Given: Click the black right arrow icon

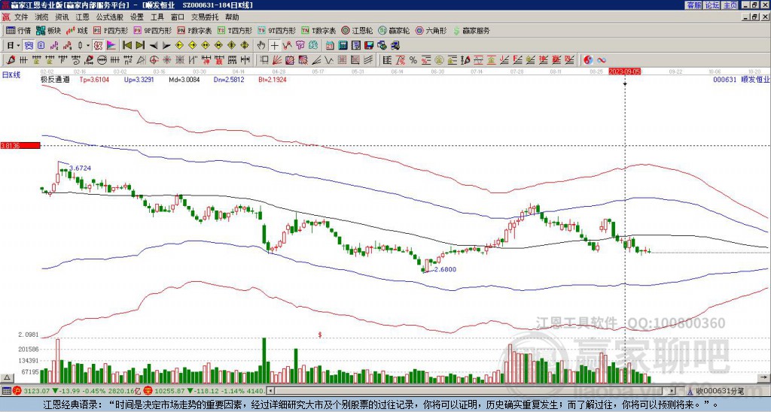Looking at the screenshot, I should (166, 46).
